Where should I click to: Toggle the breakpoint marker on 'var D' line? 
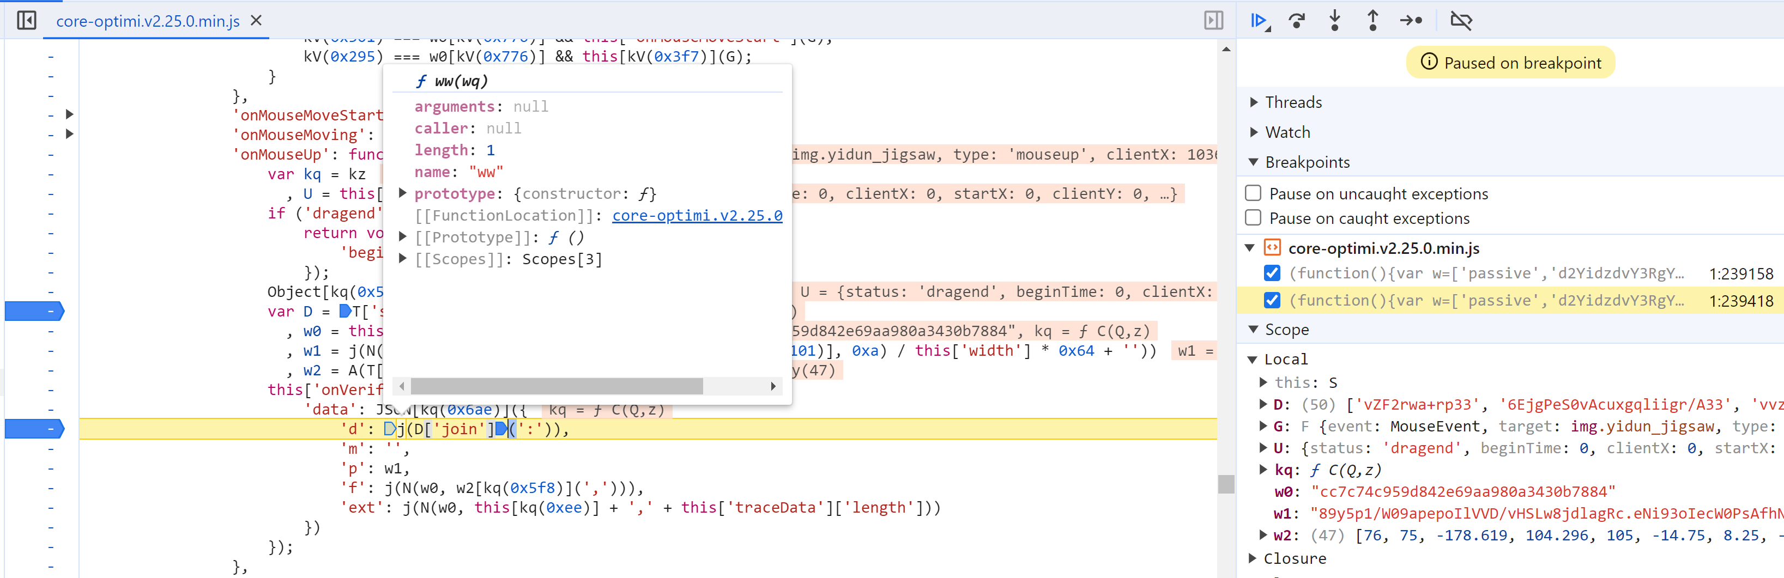click(x=35, y=312)
